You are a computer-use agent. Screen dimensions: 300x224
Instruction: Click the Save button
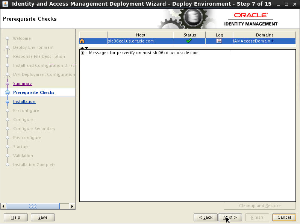(43, 217)
